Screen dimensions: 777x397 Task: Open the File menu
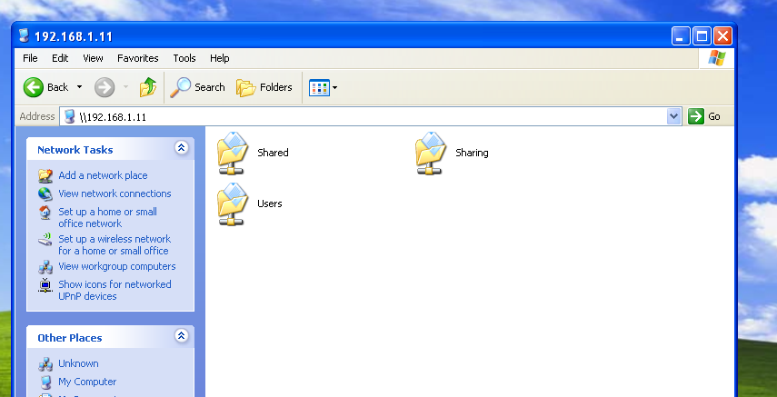pyautogui.click(x=30, y=58)
